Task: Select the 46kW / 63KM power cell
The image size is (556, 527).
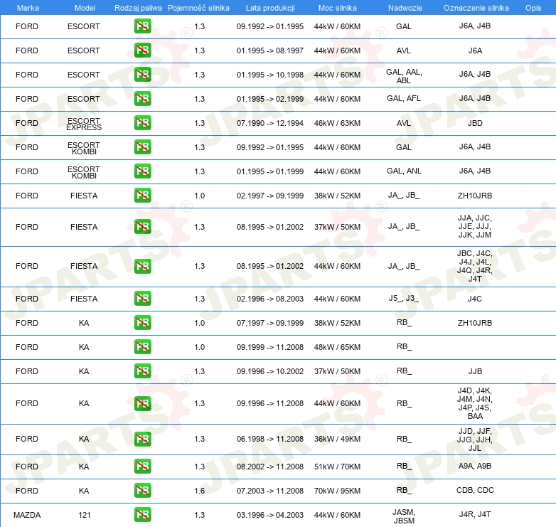Action: [337, 123]
